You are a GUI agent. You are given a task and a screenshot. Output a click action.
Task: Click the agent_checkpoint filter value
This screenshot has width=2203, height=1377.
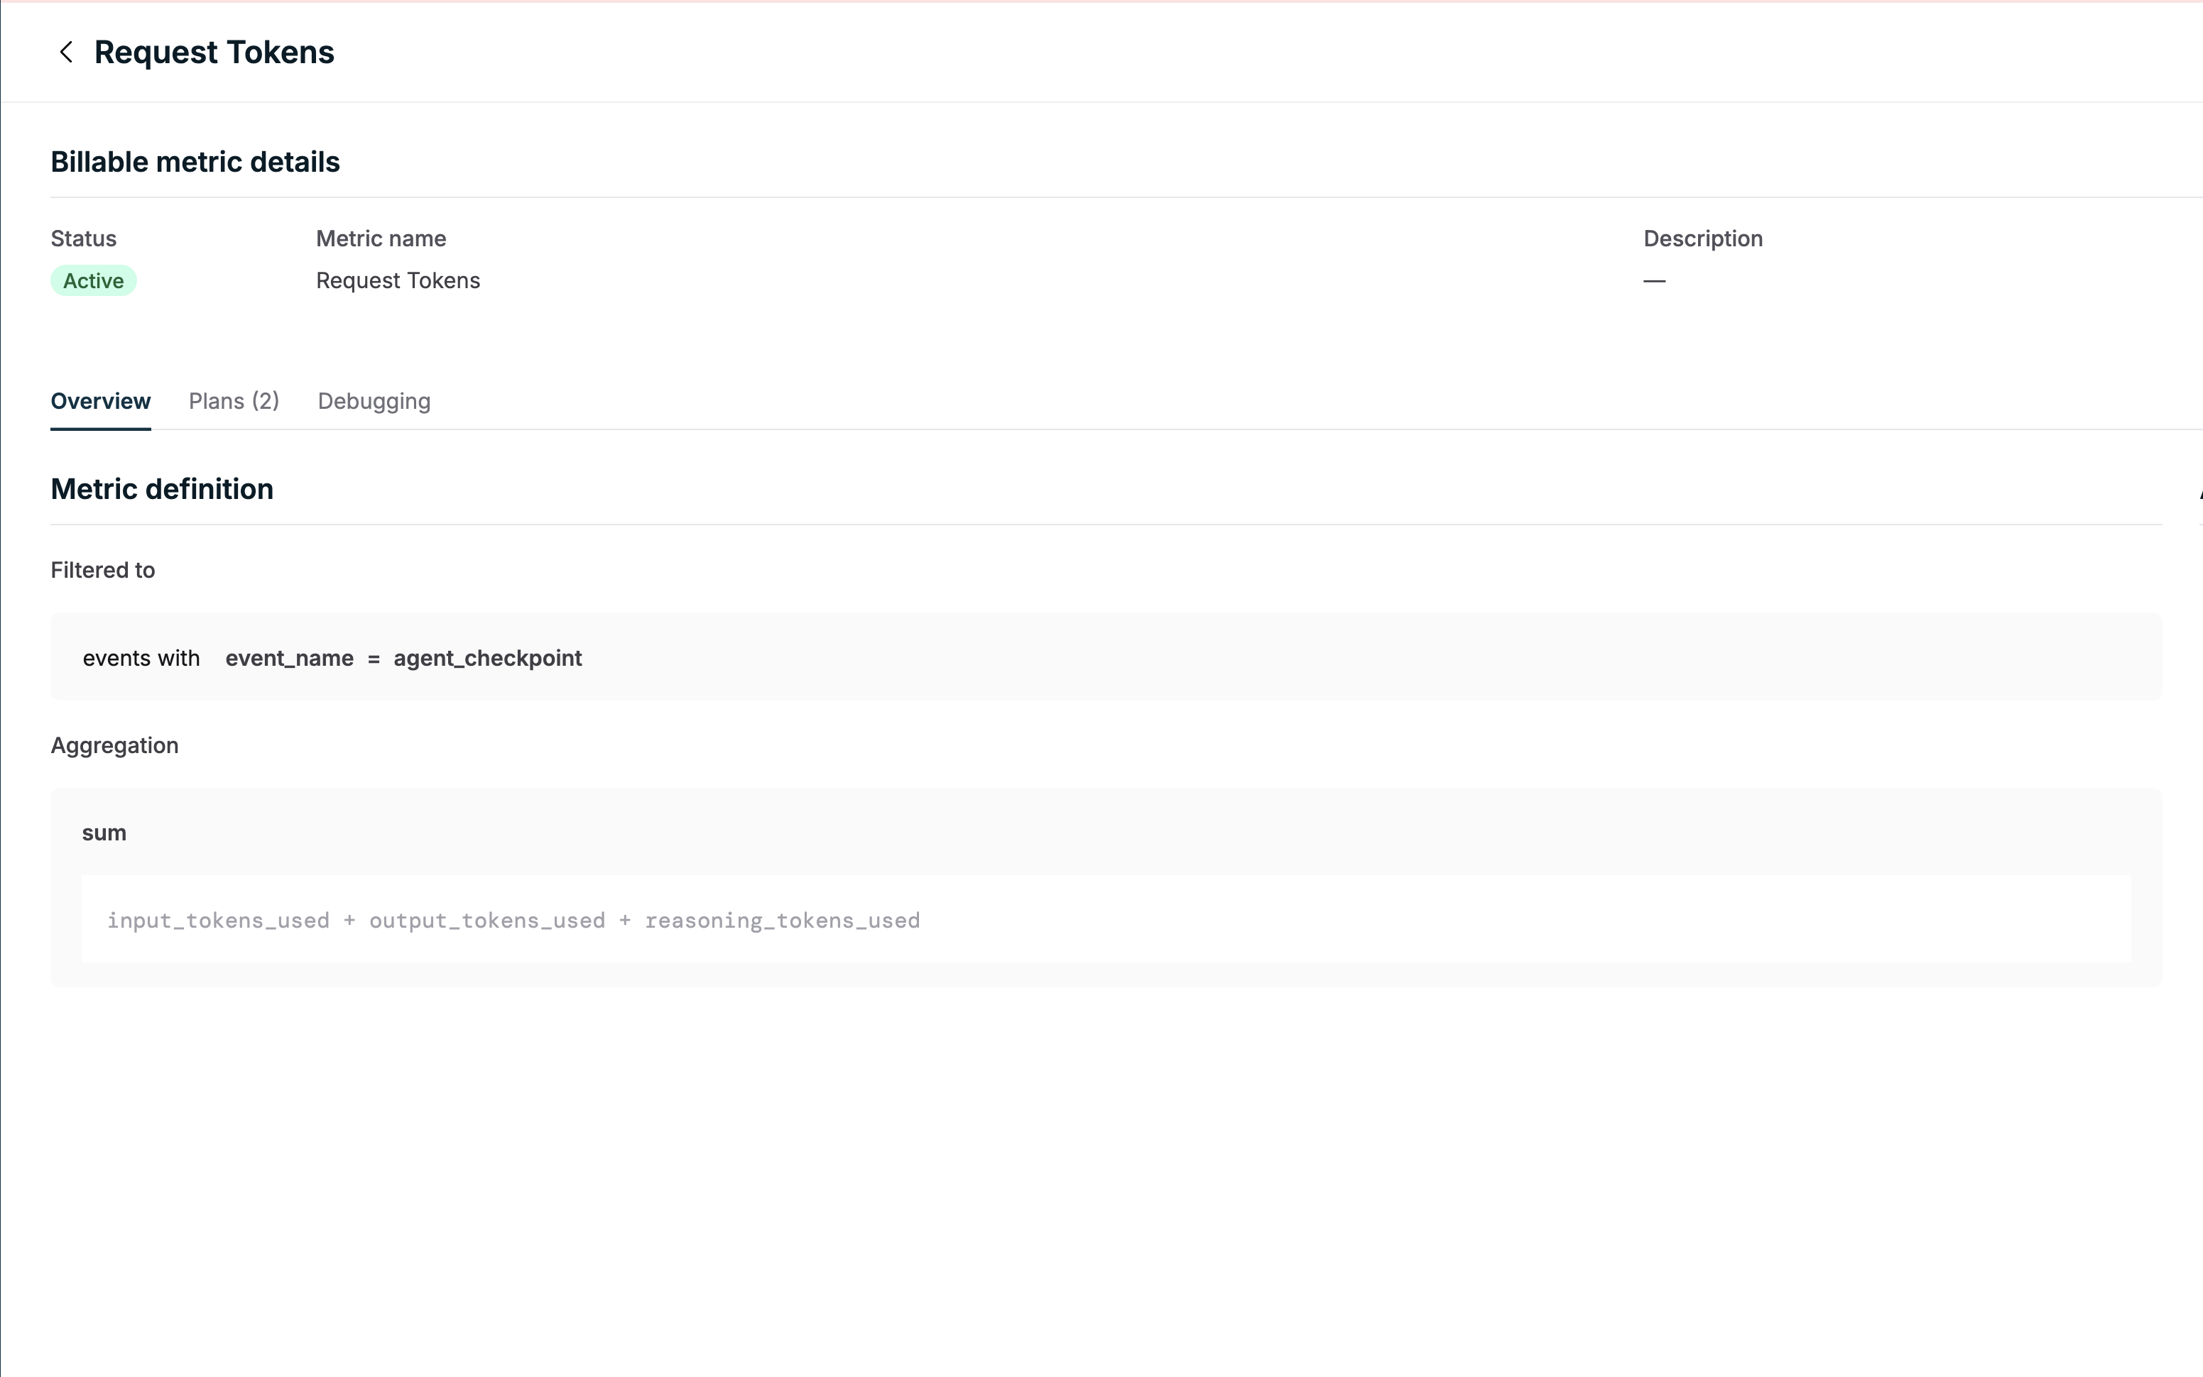[487, 659]
